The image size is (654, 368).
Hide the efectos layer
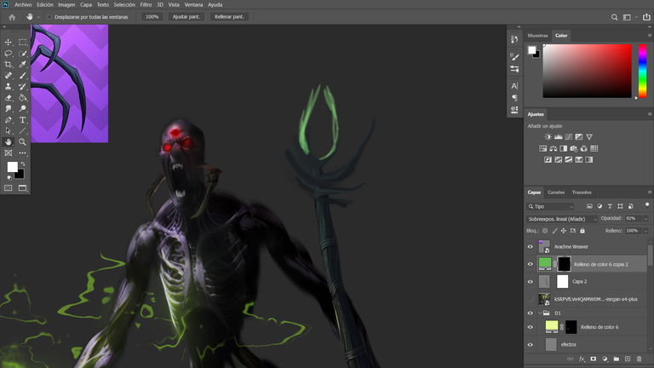(x=531, y=345)
